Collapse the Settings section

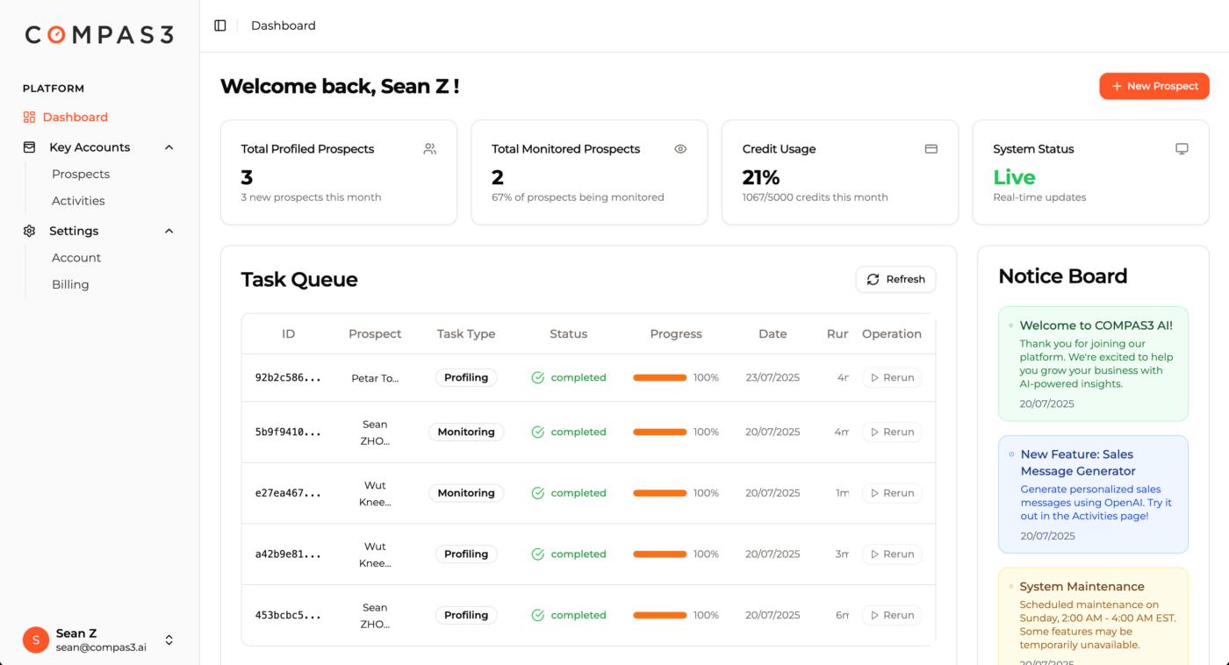click(169, 231)
